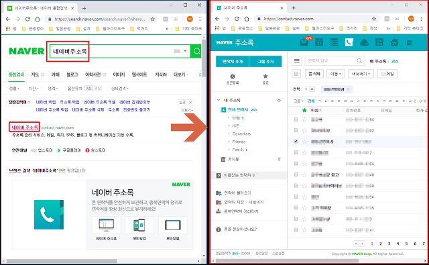The height and width of the screenshot is (265, 429).
Task: Open the search autocomplete dropdown arrow
Action: tap(185, 51)
